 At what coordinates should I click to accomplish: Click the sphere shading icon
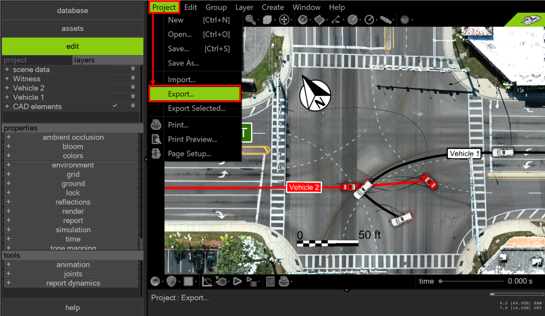point(155,282)
